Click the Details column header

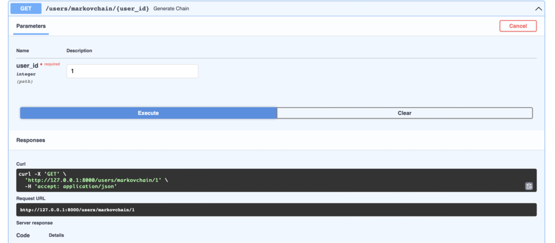pos(56,235)
